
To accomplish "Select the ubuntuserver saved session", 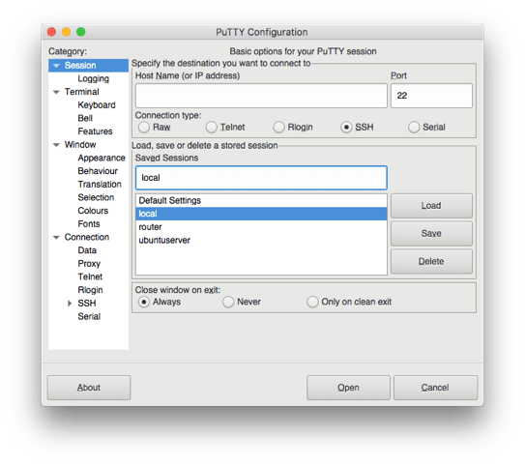I will (261, 241).
